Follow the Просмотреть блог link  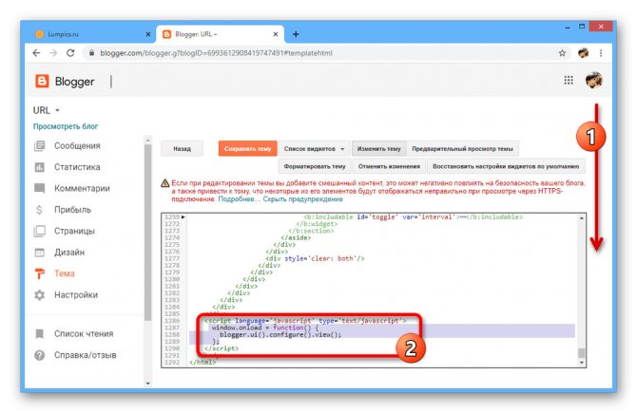66,126
